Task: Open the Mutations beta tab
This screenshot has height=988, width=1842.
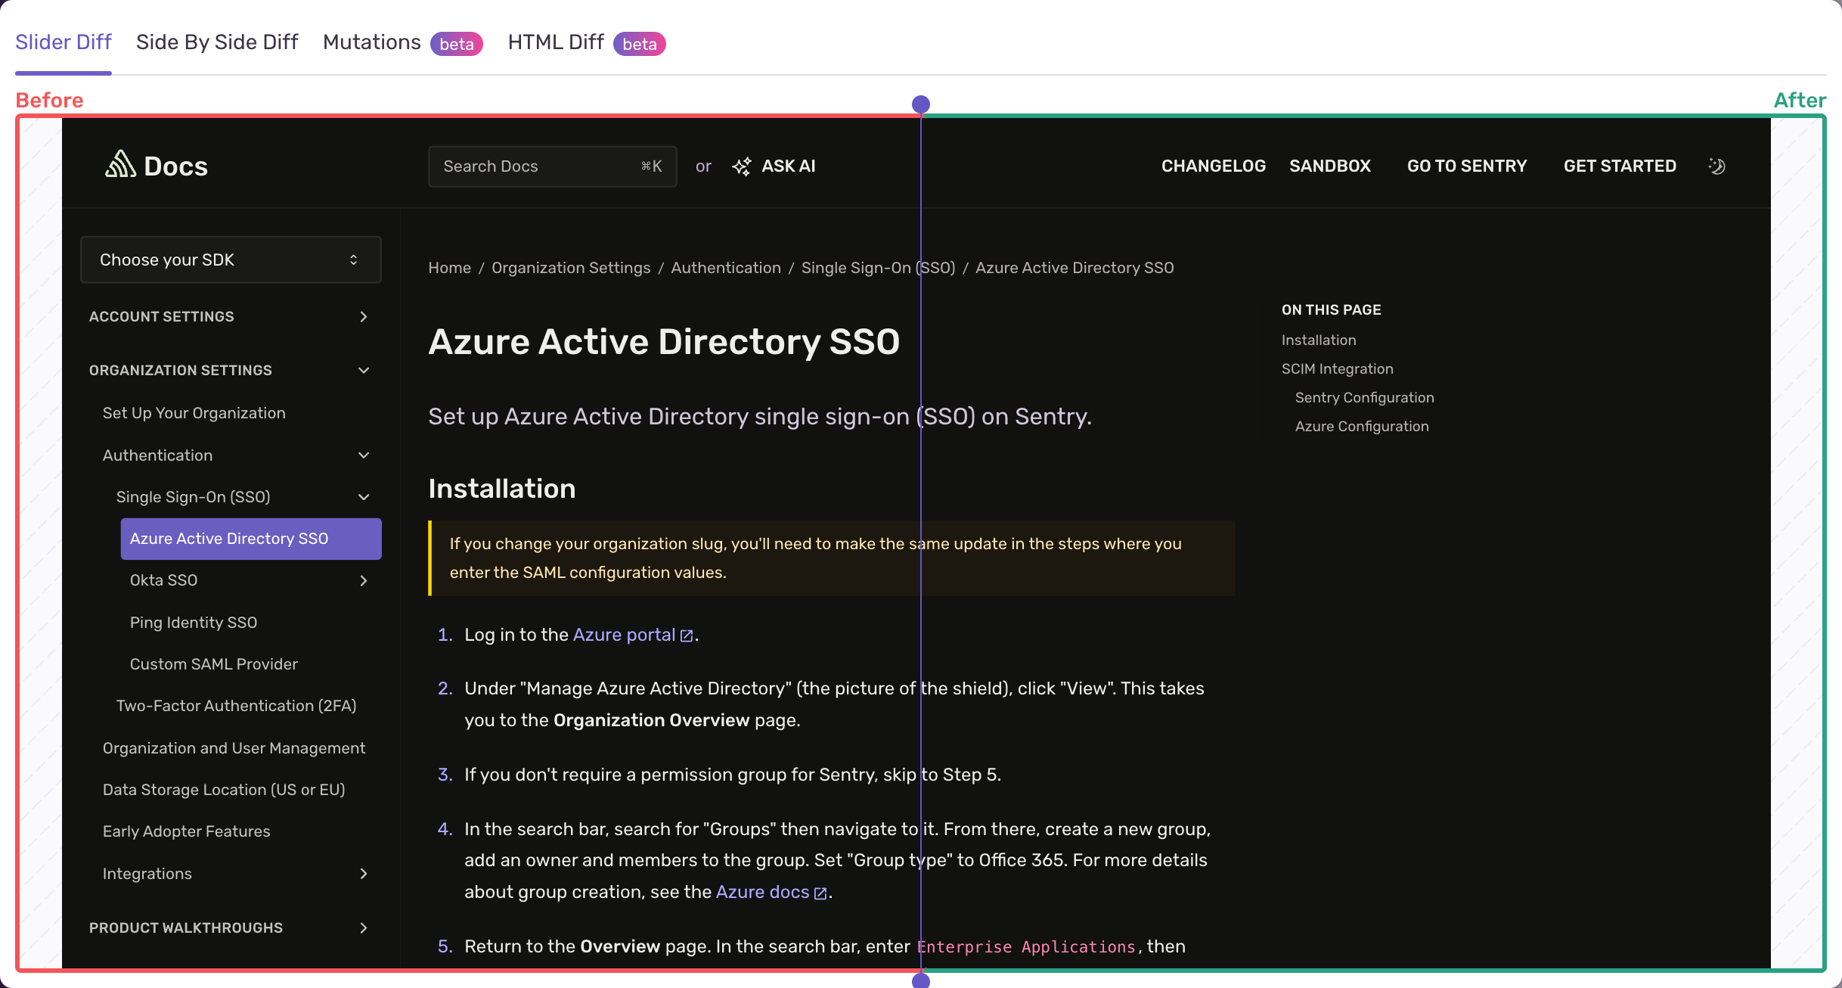Action: tap(371, 42)
